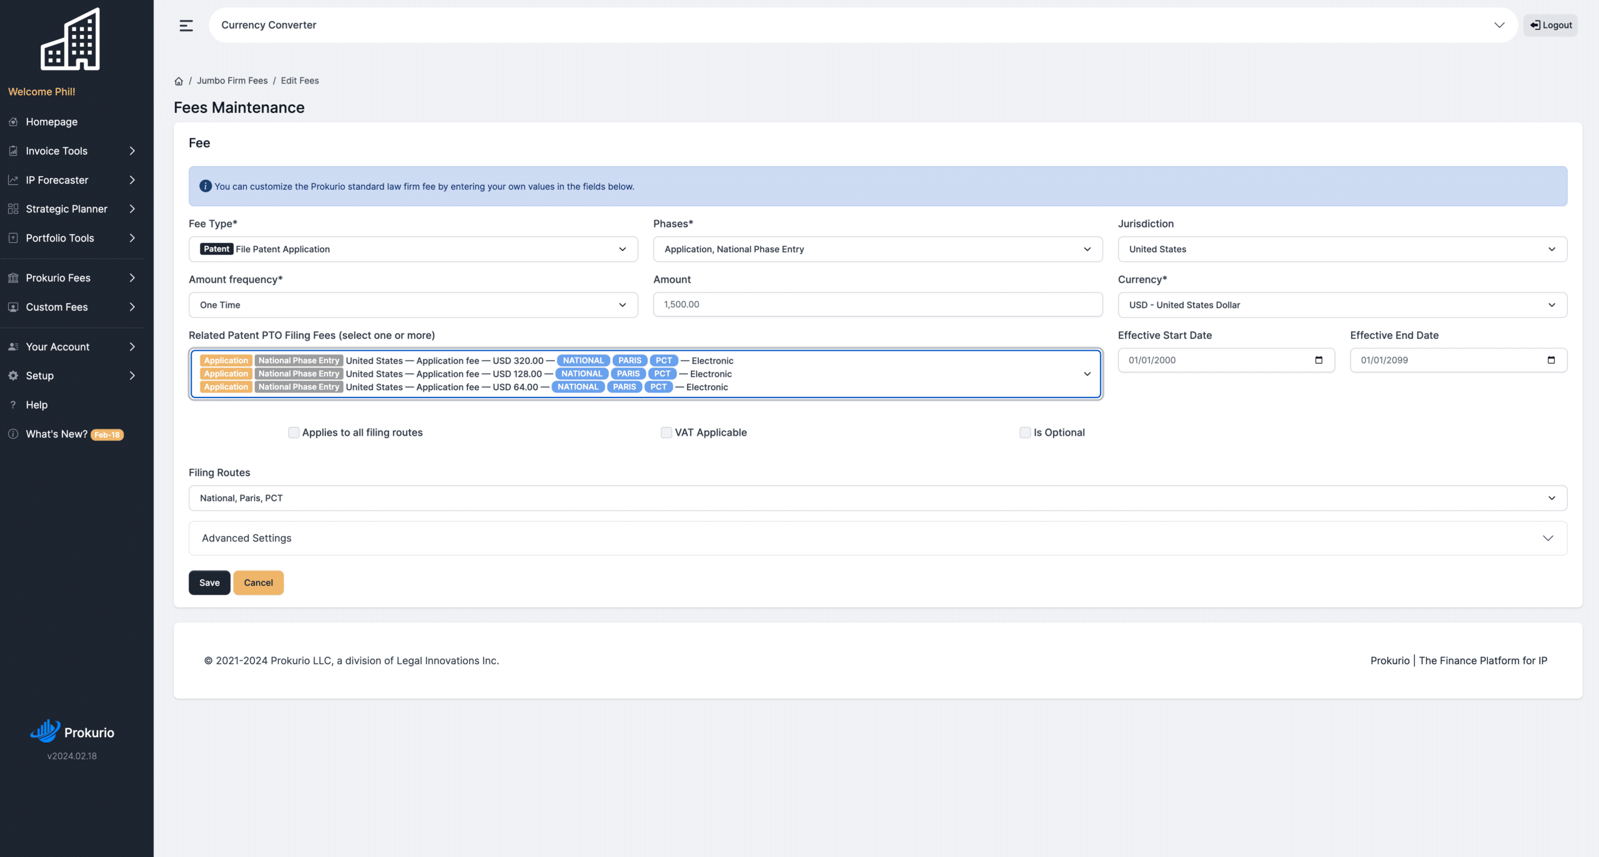Click the Logout button
The image size is (1599, 857).
(x=1550, y=26)
